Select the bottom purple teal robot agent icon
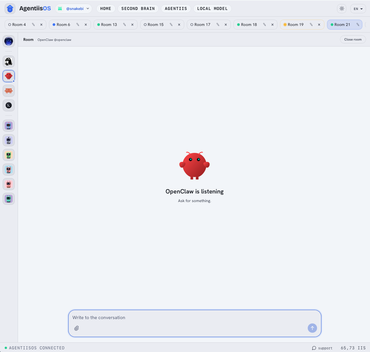This screenshot has height=352, width=370. pyautogui.click(x=9, y=199)
